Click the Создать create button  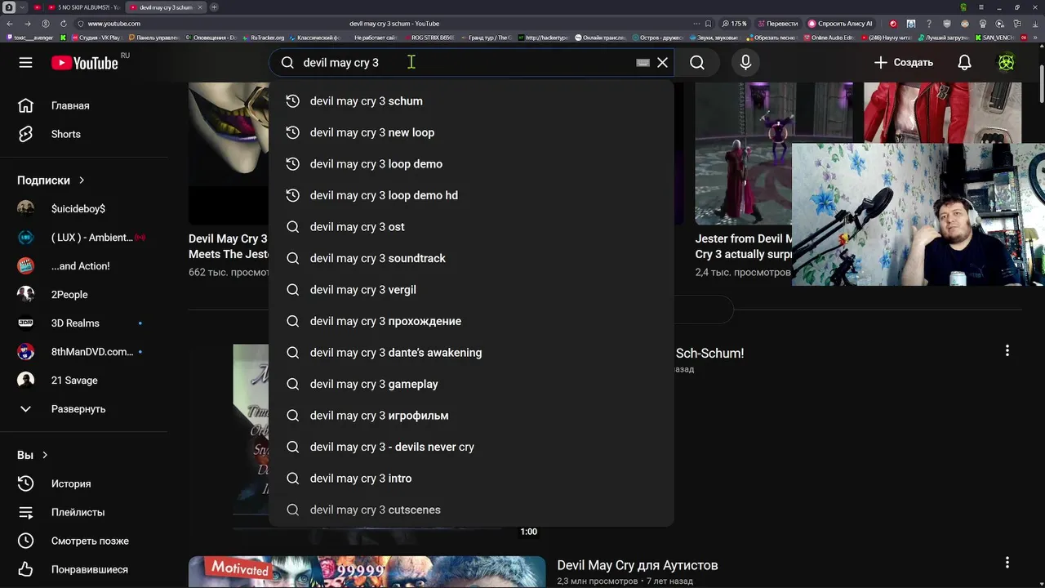point(903,63)
